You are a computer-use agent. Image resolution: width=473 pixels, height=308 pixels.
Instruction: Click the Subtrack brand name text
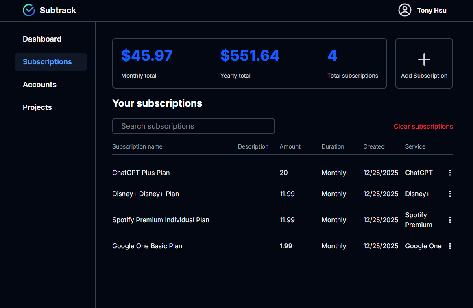tap(58, 10)
